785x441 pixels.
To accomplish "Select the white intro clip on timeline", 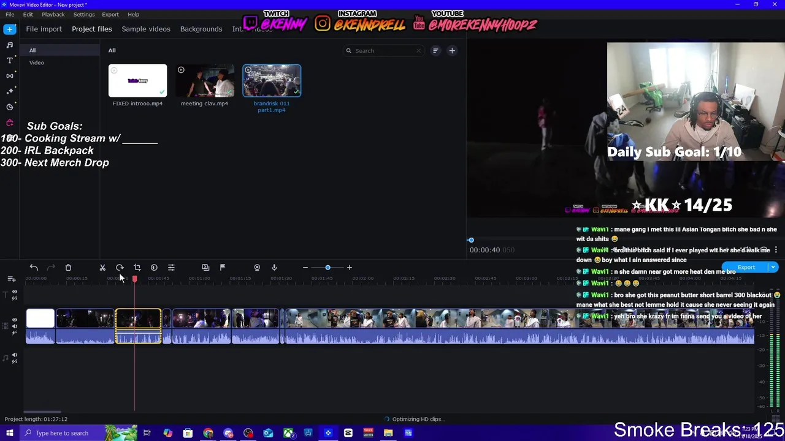I will coord(40,326).
